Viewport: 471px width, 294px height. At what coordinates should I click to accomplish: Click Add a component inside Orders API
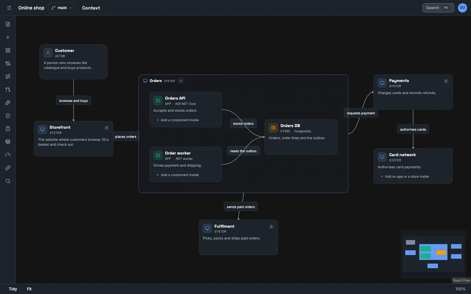click(185, 120)
